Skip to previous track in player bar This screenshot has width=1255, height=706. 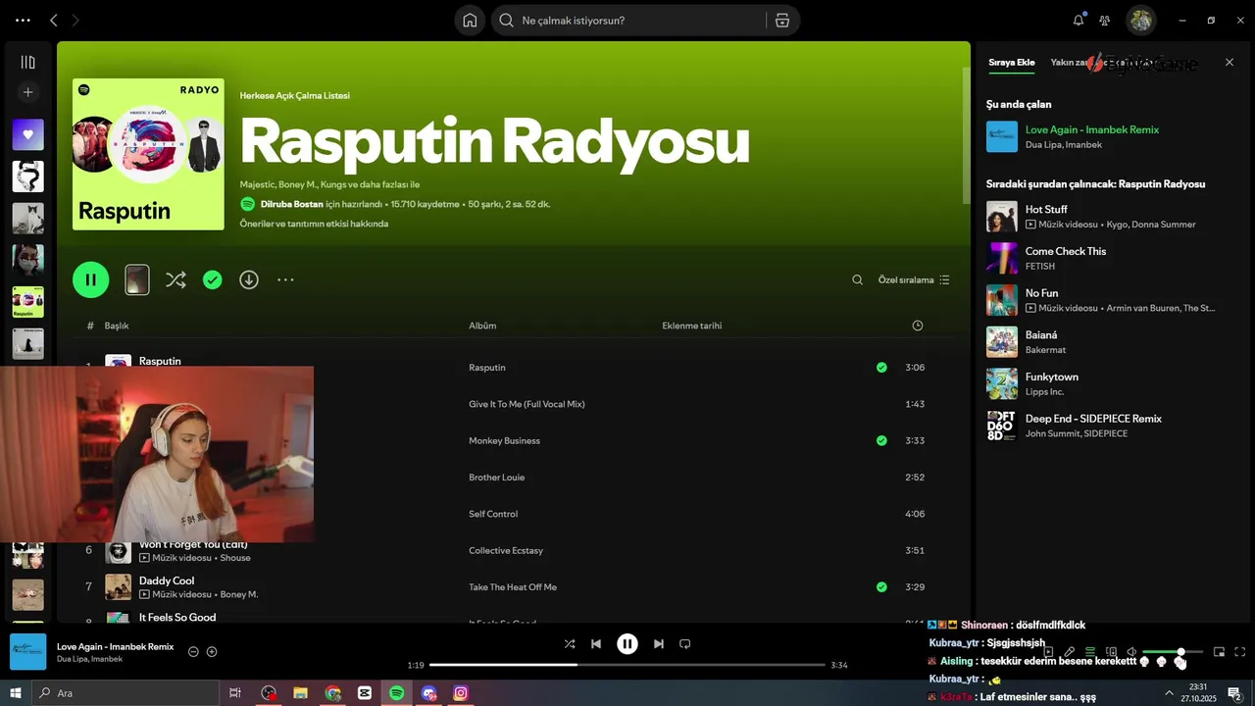[596, 644]
